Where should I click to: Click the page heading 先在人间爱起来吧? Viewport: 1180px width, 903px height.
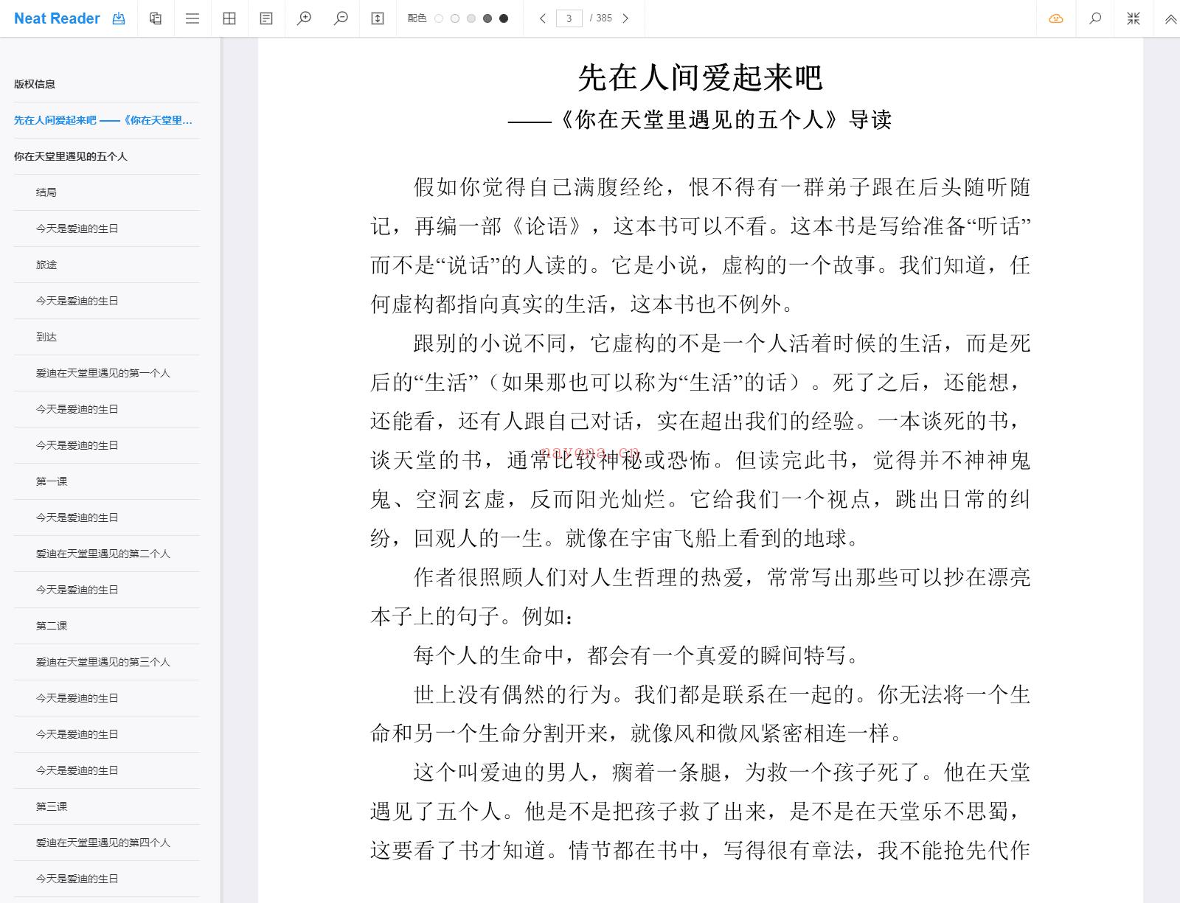700,77
